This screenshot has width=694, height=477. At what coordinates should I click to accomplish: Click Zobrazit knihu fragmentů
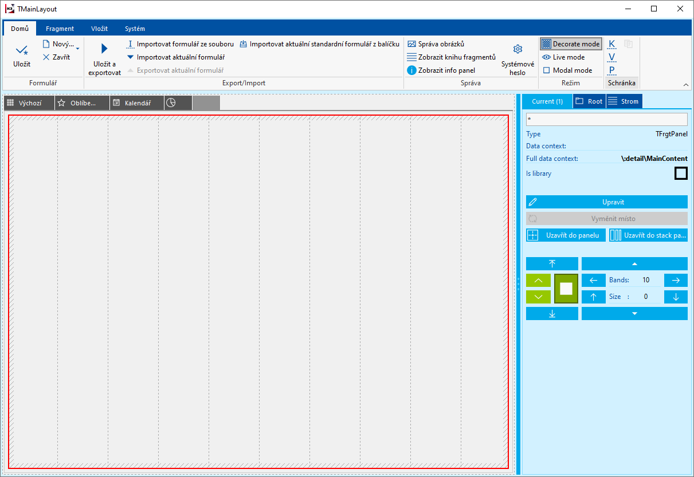[x=451, y=57]
